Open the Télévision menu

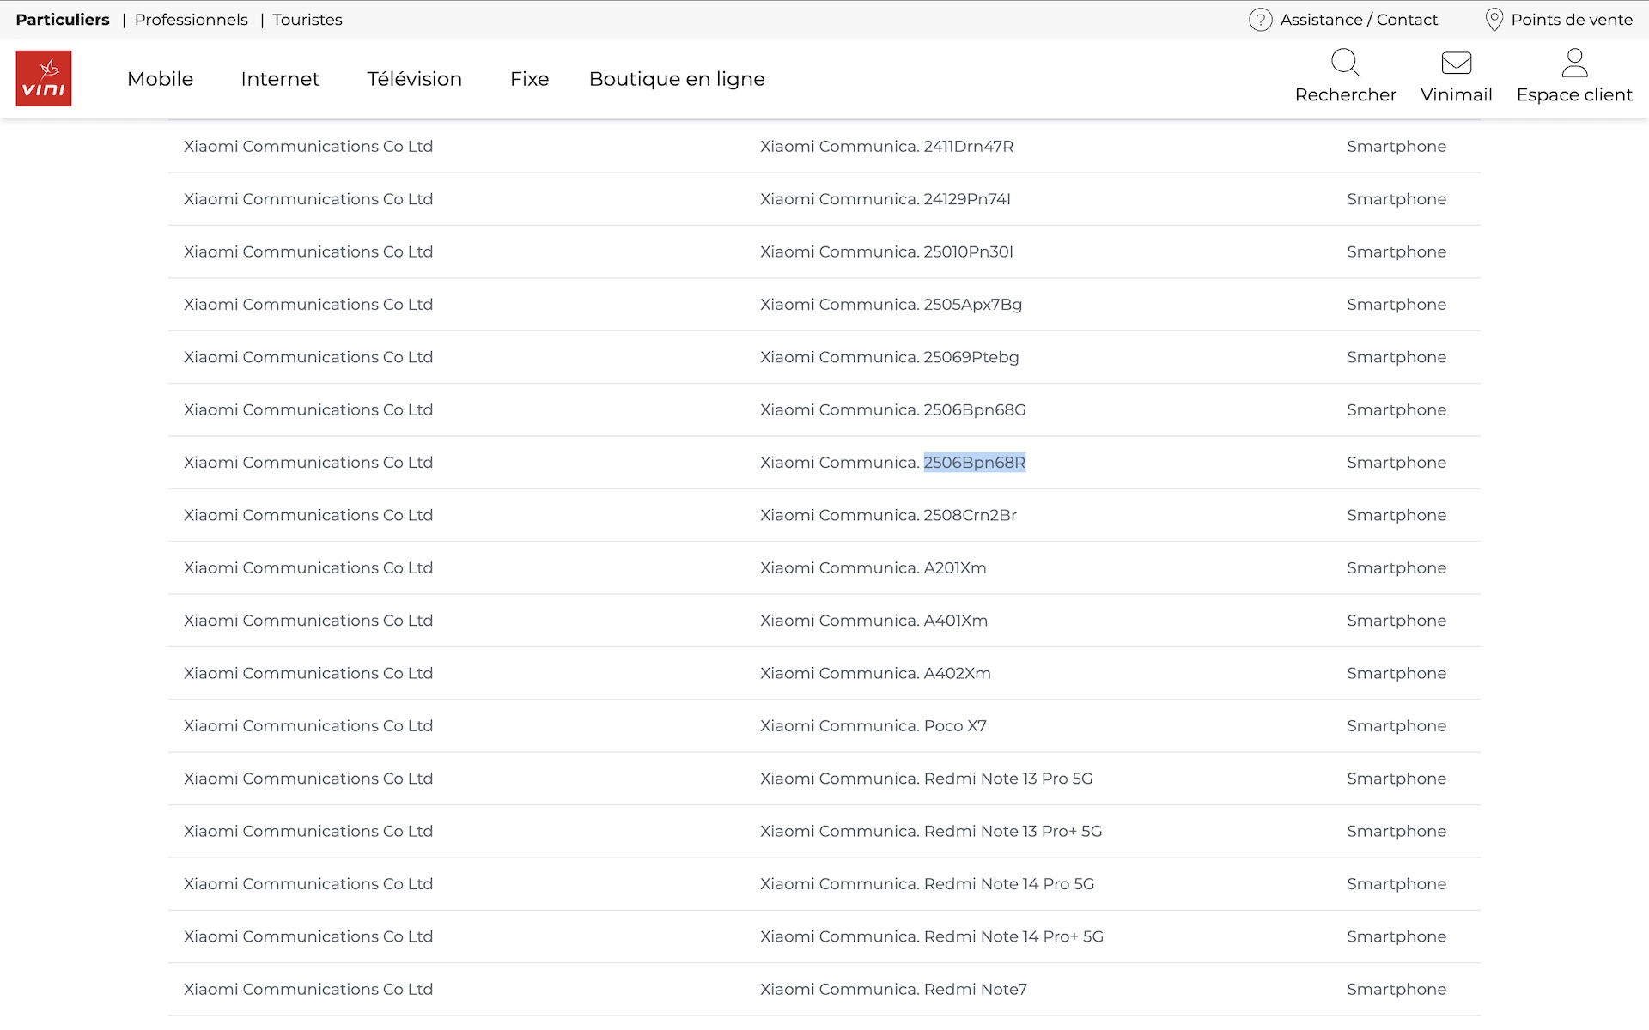point(414,79)
